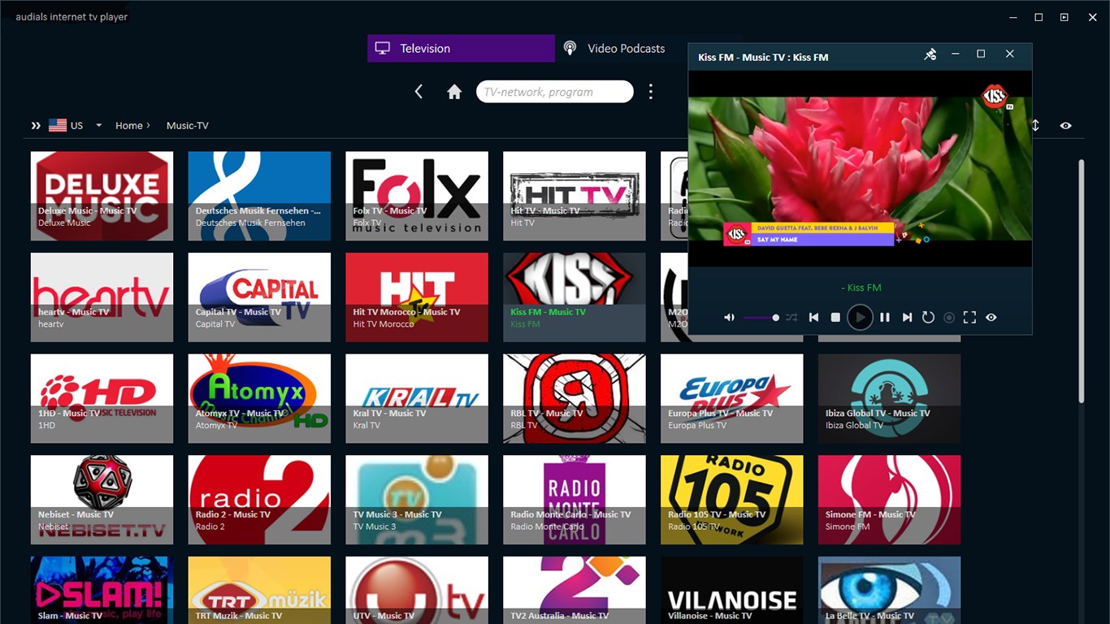Stop playback in Kiss FM player

[835, 318]
